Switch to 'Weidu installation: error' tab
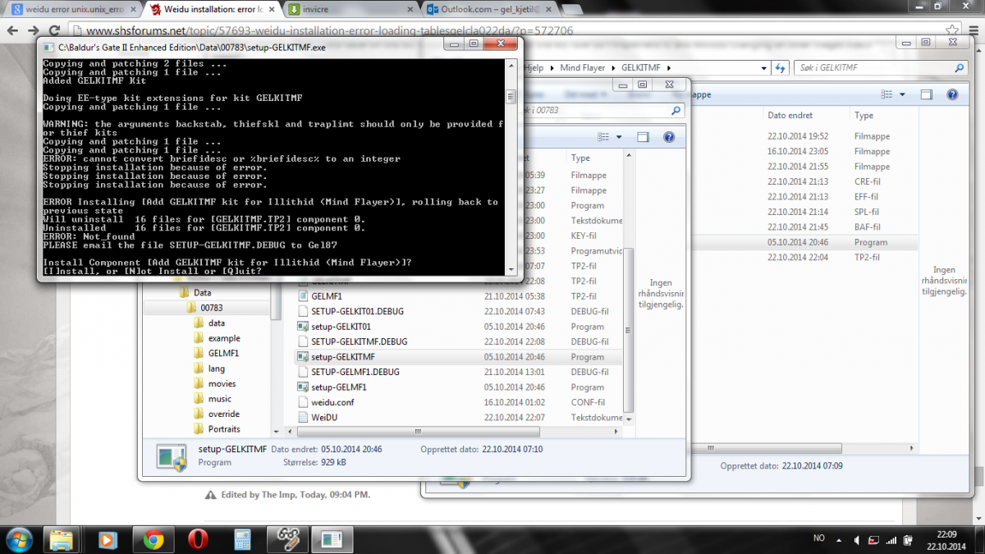 pyautogui.click(x=212, y=10)
